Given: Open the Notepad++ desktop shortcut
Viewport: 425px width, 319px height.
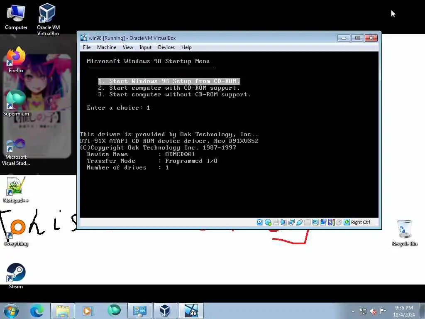Looking at the screenshot, I should pyautogui.click(x=16, y=190).
